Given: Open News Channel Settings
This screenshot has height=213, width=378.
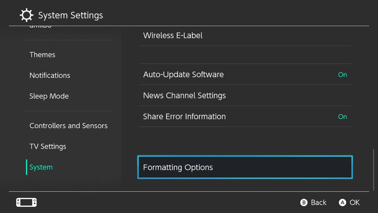Looking at the screenshot, I should tap(245, 95).
